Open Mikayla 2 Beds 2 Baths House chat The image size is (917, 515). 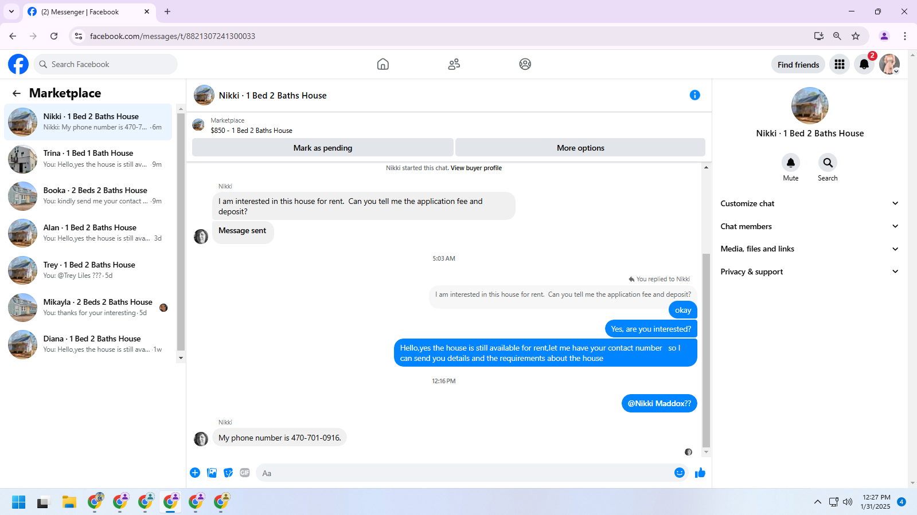point(88,308)
